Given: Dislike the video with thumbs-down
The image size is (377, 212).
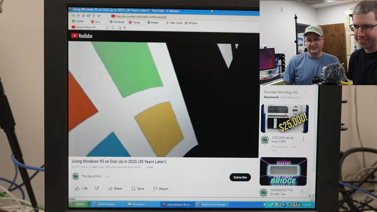Looking at the screenshot, I should (x=97, y=188).
